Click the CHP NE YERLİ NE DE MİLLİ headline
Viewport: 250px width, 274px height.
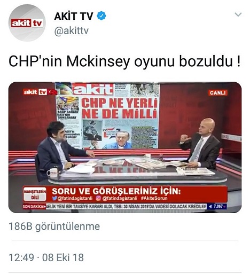(120, 108)
